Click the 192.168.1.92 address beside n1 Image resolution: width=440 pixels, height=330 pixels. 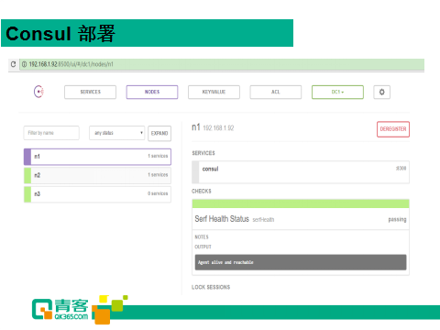tap(218, 128)
